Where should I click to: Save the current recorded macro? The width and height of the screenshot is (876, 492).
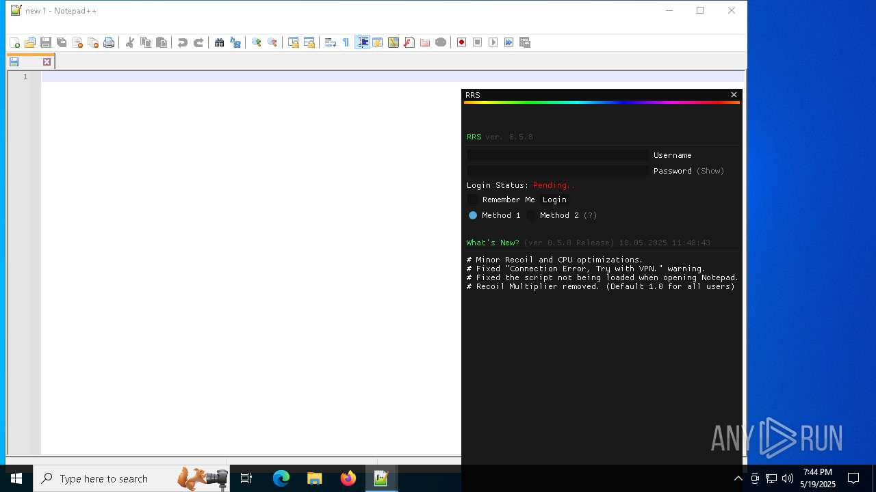coord(525,42)
